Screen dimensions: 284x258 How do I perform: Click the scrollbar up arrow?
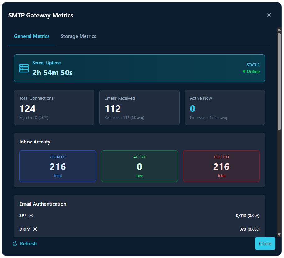tap(279, 30)
